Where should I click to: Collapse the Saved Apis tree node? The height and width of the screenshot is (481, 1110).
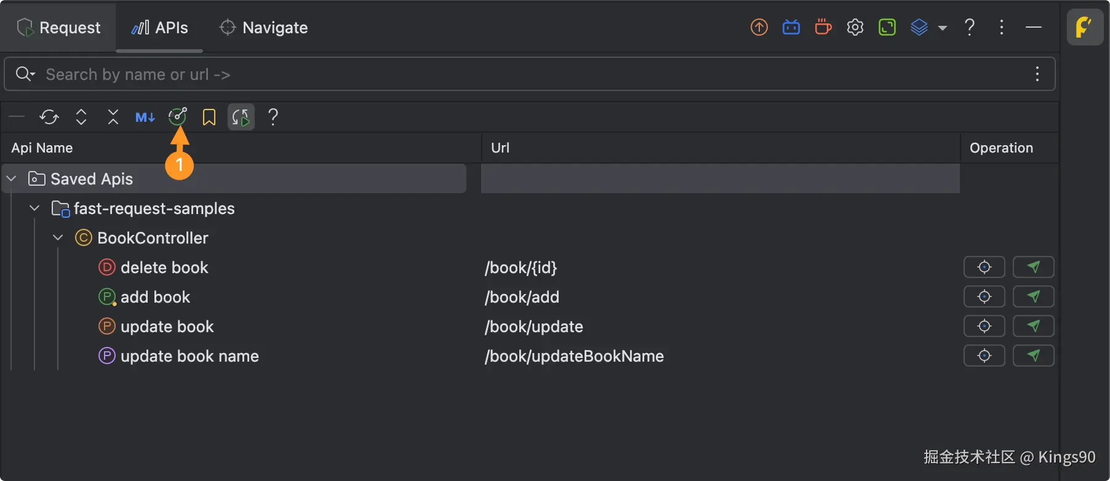(x=12, y=179)
